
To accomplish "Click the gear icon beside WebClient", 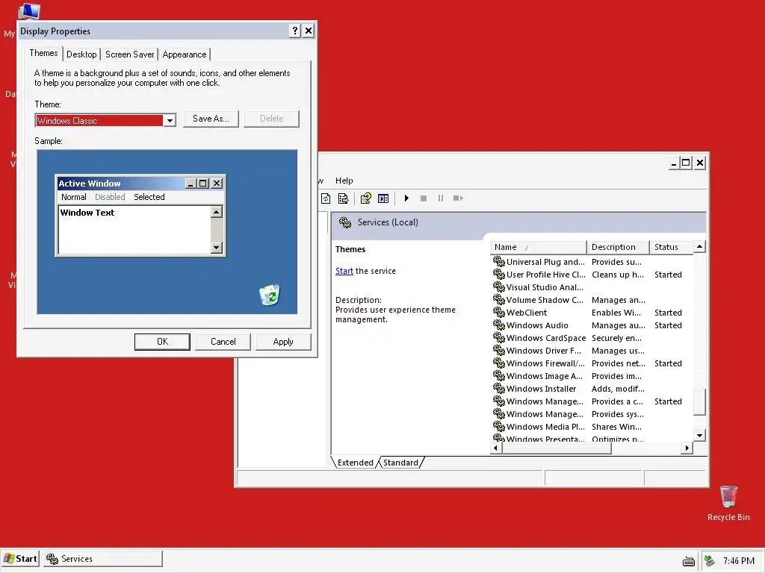I will tap(498, 312).
